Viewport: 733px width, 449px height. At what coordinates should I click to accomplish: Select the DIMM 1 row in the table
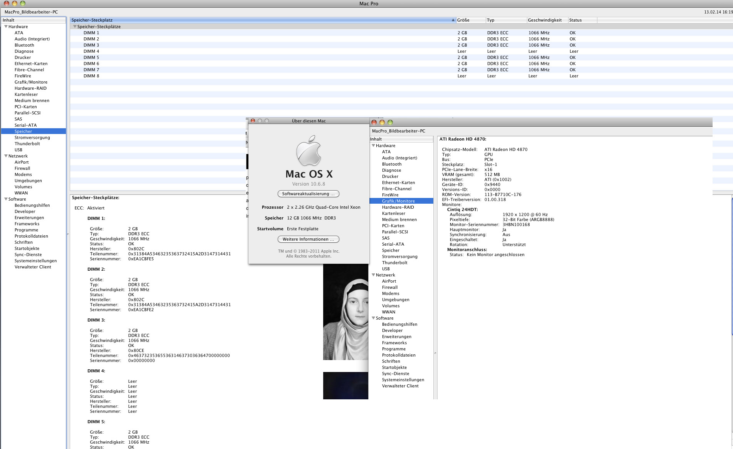click(401, 33)
